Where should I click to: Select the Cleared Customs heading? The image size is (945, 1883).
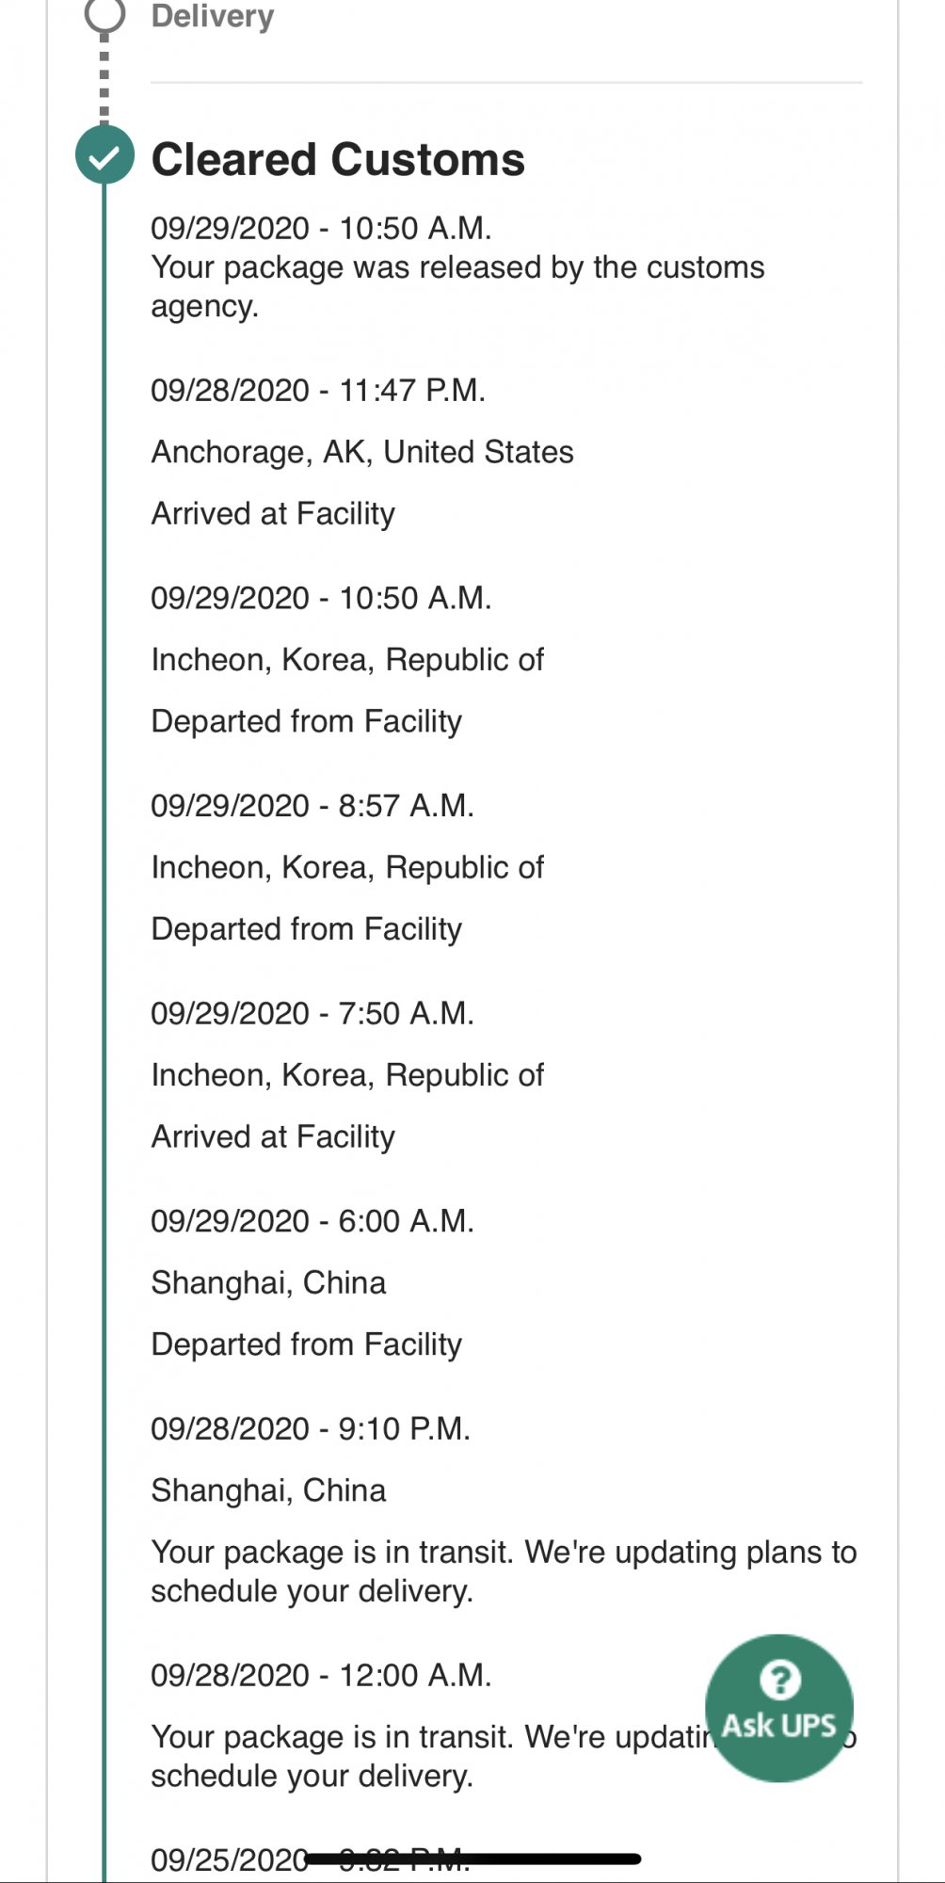click(x=338, y=159)
